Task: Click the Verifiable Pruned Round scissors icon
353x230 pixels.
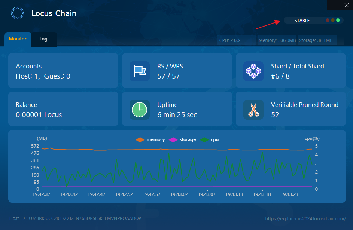Action: coord(253,110)
